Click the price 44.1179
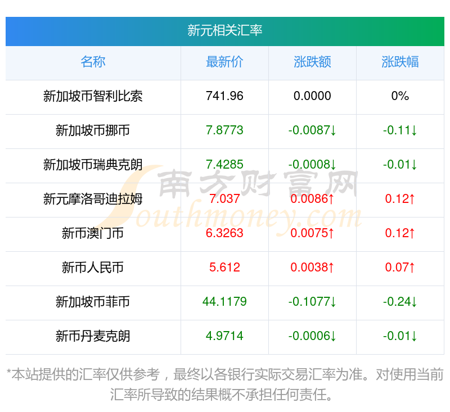 [x=224, y=302]
